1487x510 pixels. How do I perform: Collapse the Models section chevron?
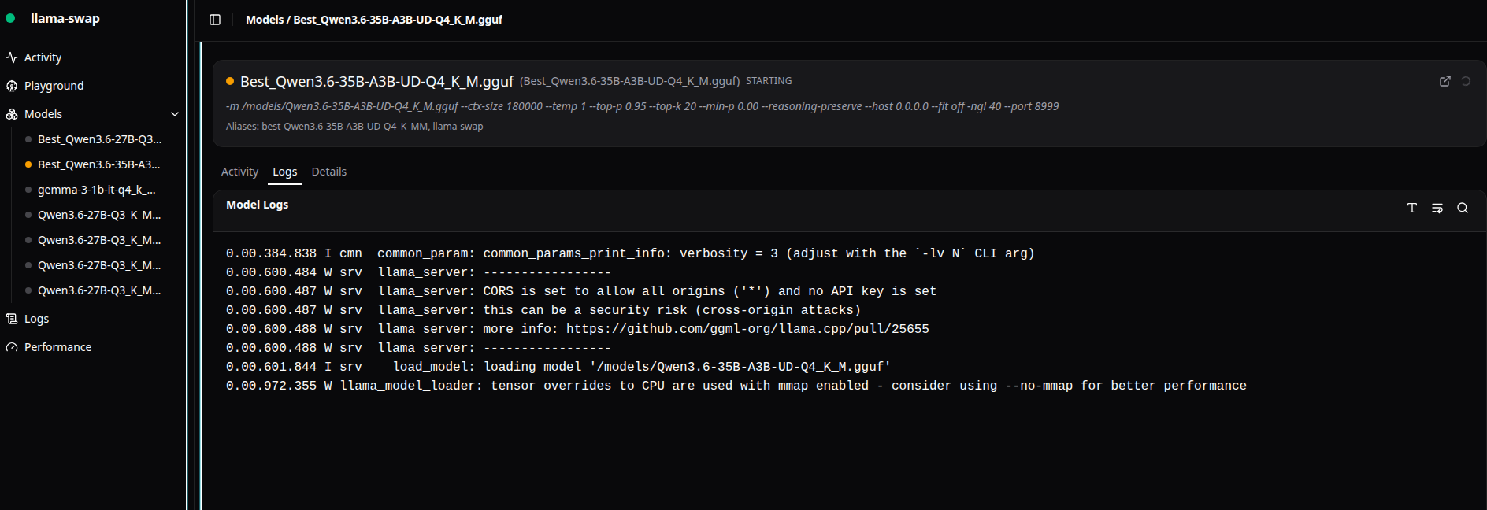click(175, 114)
